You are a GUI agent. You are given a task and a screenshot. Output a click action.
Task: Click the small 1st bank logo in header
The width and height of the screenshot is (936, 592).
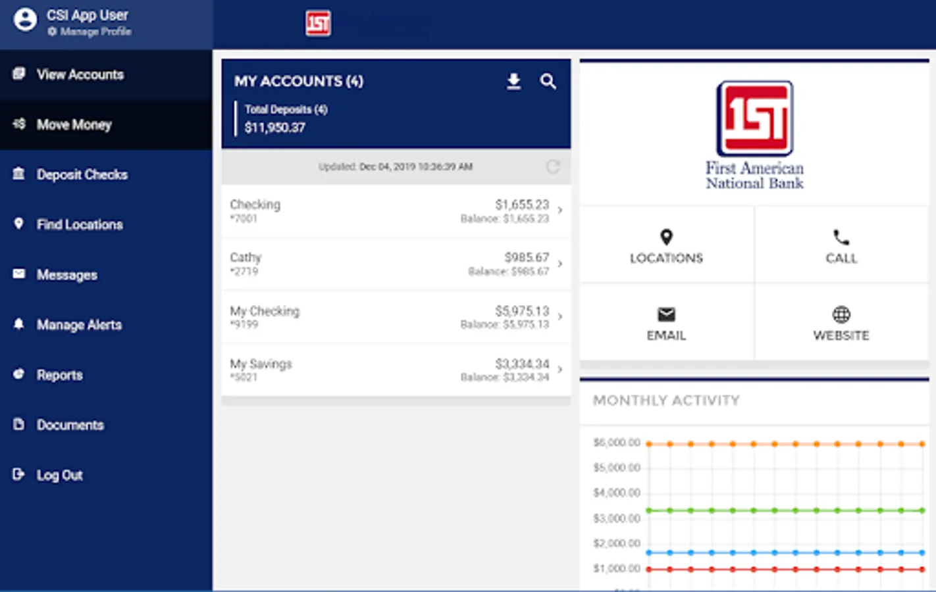click(319, 24)
